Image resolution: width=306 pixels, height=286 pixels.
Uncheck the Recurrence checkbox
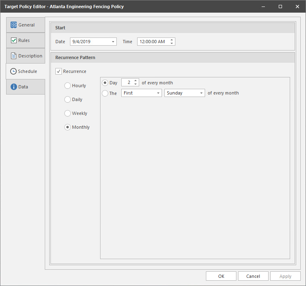click(59, 71)
